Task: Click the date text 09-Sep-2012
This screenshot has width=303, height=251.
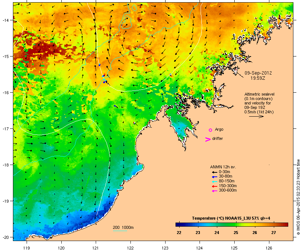Action: point(258,73)
